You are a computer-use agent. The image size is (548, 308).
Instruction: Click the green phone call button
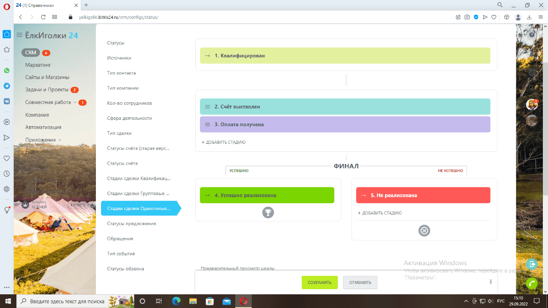point(532,283)
